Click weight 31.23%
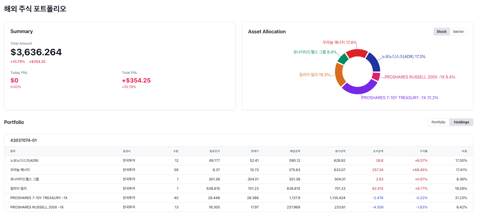 point(461,198)
